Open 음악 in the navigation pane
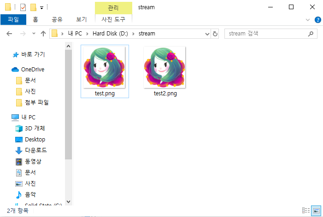The image size is (323, 217). click(30, 194)
